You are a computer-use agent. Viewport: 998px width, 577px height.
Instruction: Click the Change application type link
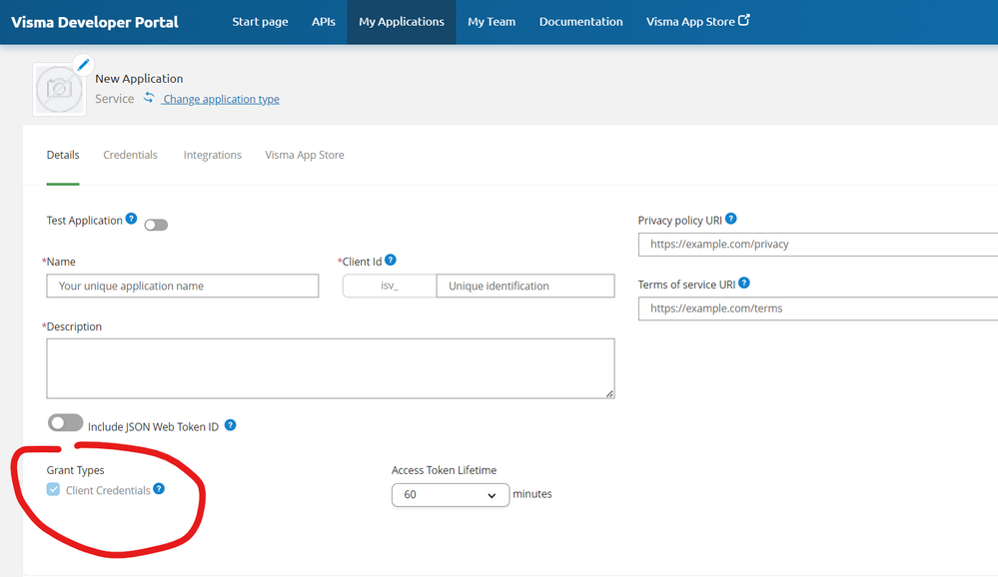[x=221, y=99]
